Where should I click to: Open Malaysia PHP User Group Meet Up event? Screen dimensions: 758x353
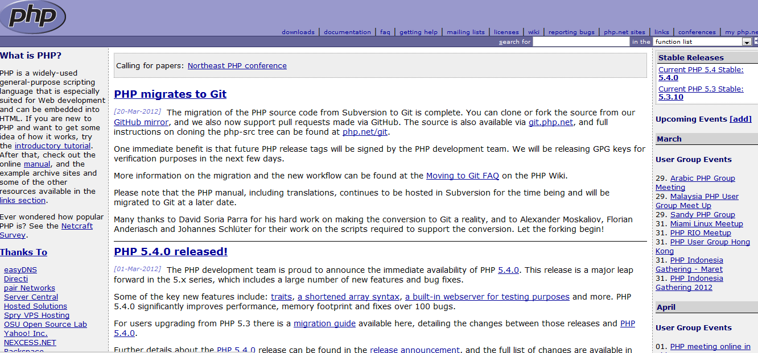697,201
